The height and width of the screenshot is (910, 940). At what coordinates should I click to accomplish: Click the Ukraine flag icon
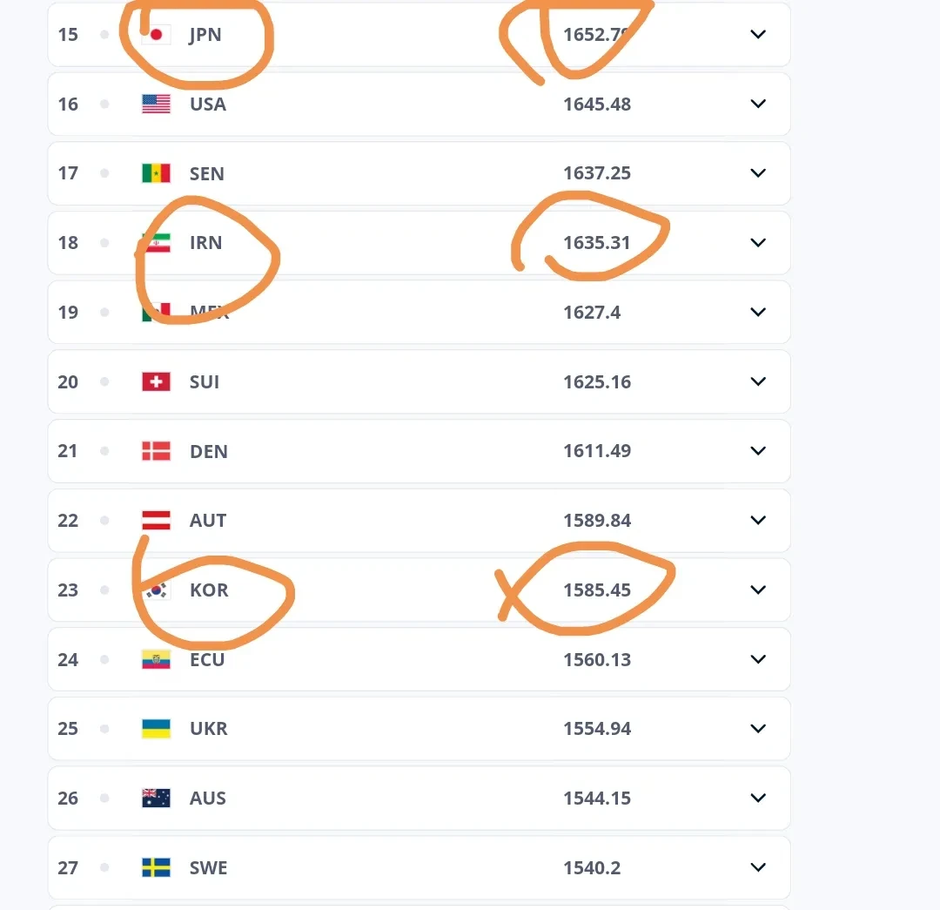tap(156, 728)
